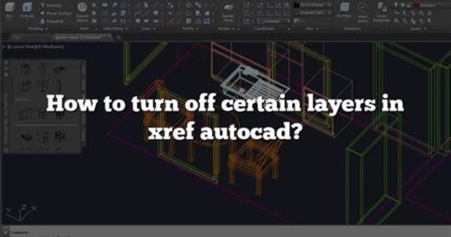Select the Move tool in Modify panel

pos(189,5)
